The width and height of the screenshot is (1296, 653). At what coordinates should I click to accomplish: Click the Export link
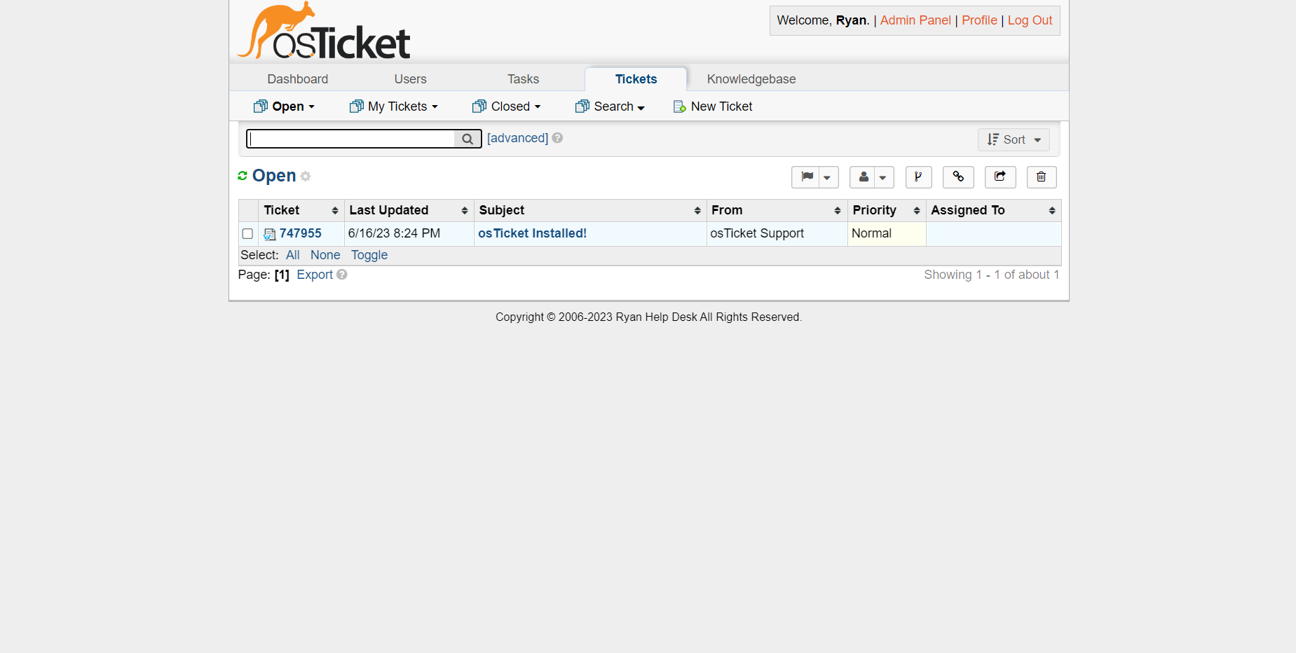[315, 275]
